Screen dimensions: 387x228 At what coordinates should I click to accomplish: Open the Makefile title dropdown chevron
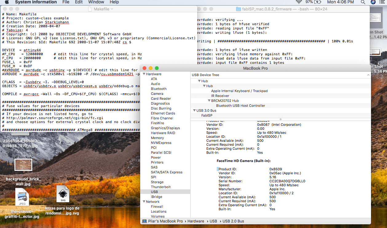(112, 9)
